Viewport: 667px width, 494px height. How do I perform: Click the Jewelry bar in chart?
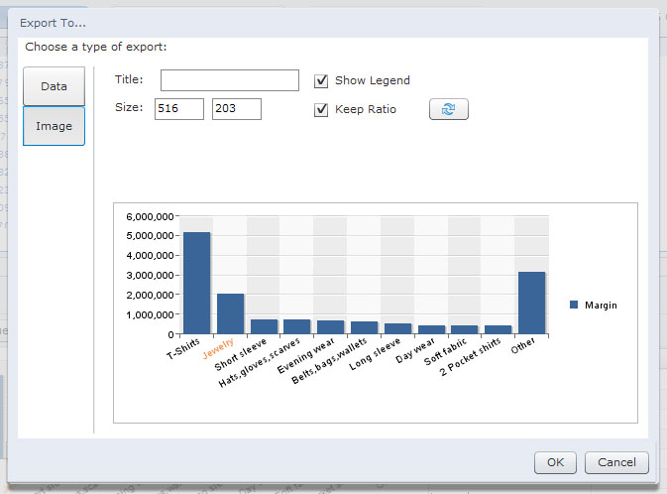coord(230,313)
